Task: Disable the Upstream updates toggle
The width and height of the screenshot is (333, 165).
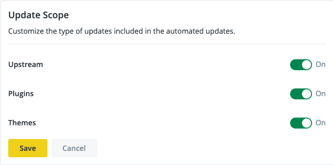Action: coord(301,65)
